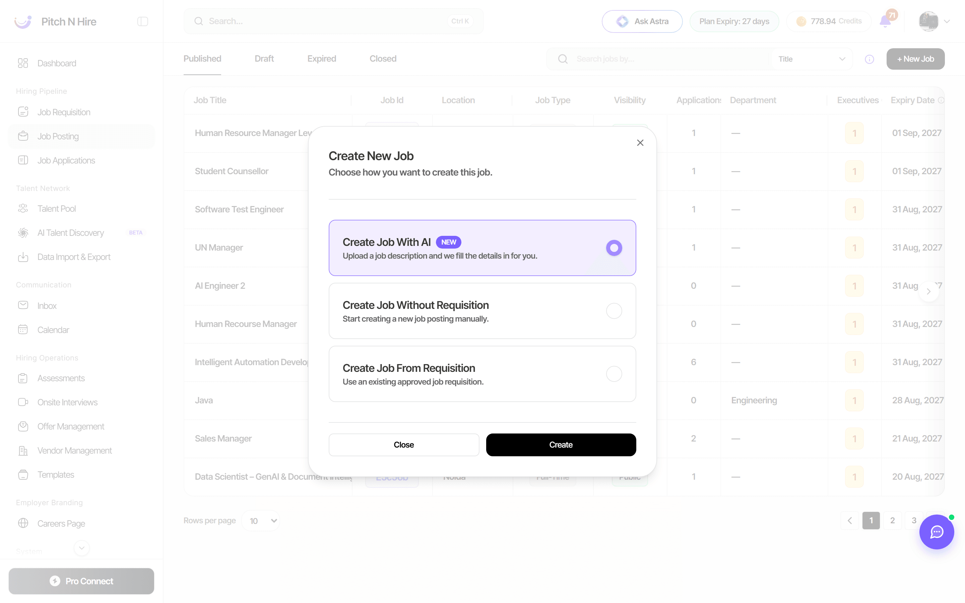Open Data Import & Export in sidebar

pyautogui.click(x=81, y=257)
